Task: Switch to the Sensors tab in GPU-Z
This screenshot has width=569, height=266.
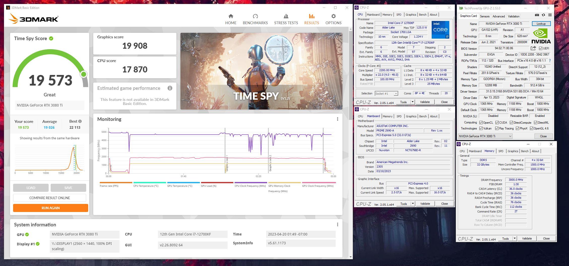Action: click(x=484, y=16)
